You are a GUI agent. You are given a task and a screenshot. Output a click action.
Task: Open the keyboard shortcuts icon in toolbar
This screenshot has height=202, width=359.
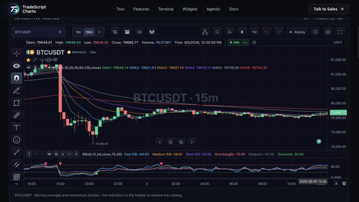tap(140, 32)
